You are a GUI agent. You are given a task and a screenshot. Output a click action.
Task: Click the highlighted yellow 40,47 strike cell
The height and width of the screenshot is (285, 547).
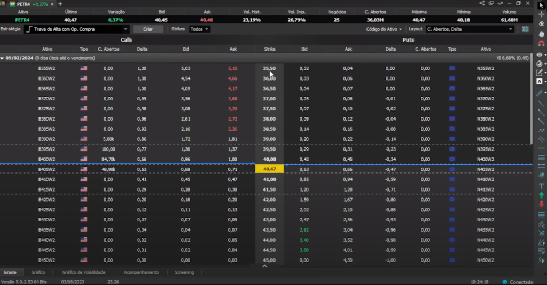coord(269,169)
